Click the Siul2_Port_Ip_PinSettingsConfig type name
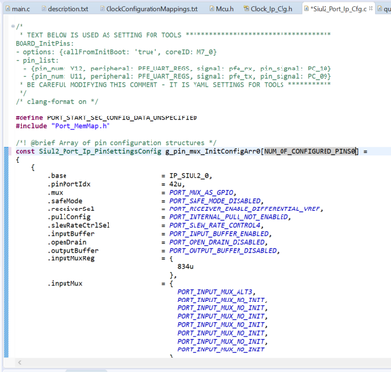Image resolution: width=391 pixels, height=372 pixels. pyautogui.click(x=101, y=151)
